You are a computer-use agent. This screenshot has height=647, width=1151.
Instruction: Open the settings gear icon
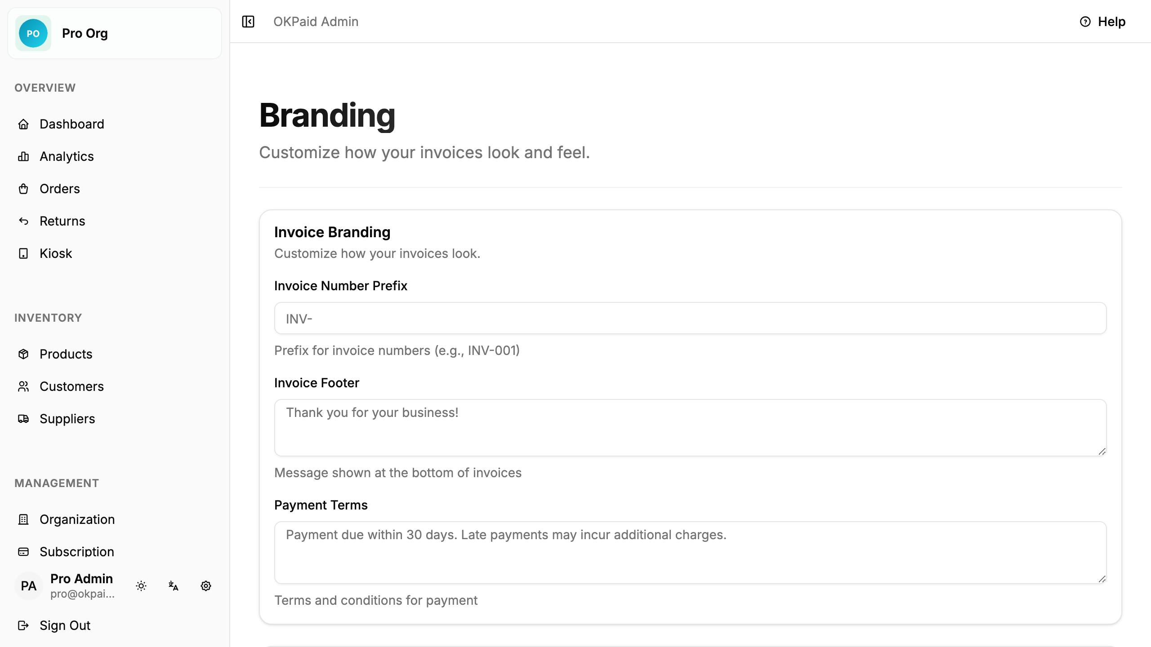206,586
